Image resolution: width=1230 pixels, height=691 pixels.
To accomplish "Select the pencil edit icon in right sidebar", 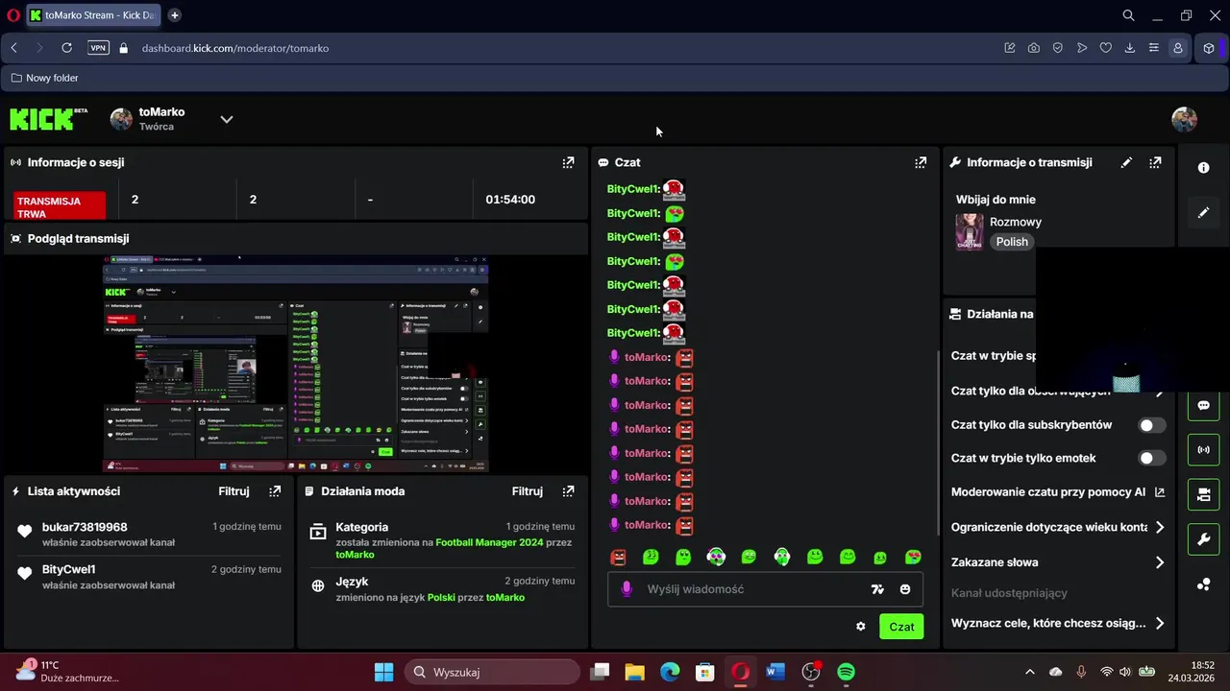I will [x=1203, y=213].
